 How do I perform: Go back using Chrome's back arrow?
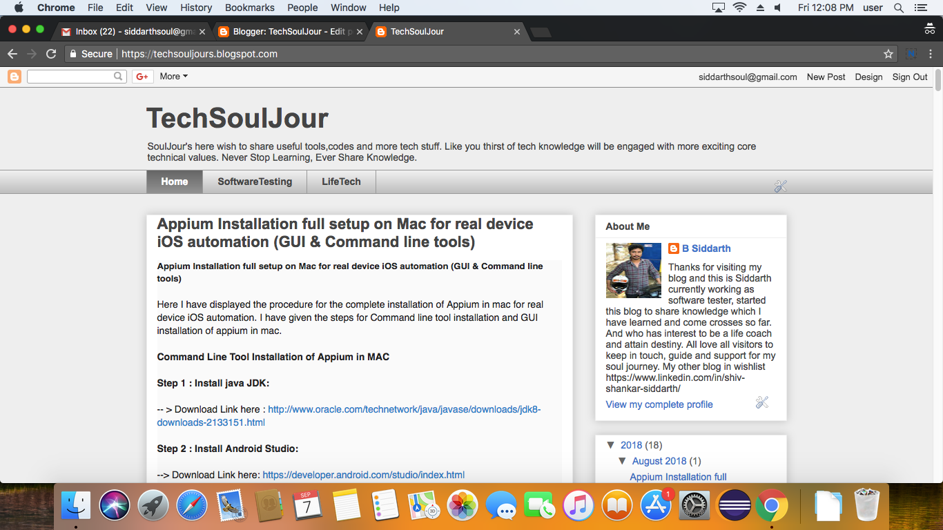pyautogui.click(x=12, y=54)
